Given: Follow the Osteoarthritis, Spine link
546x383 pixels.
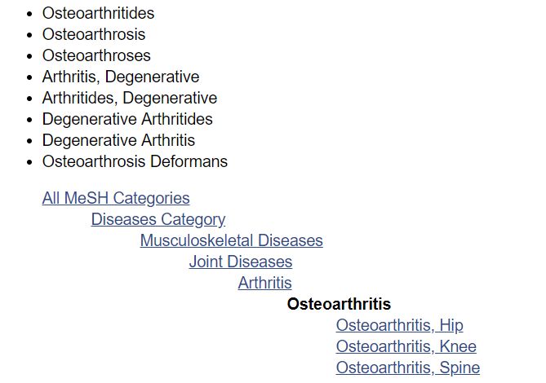Looking at the screenshot, I should (x=407, y=368).
